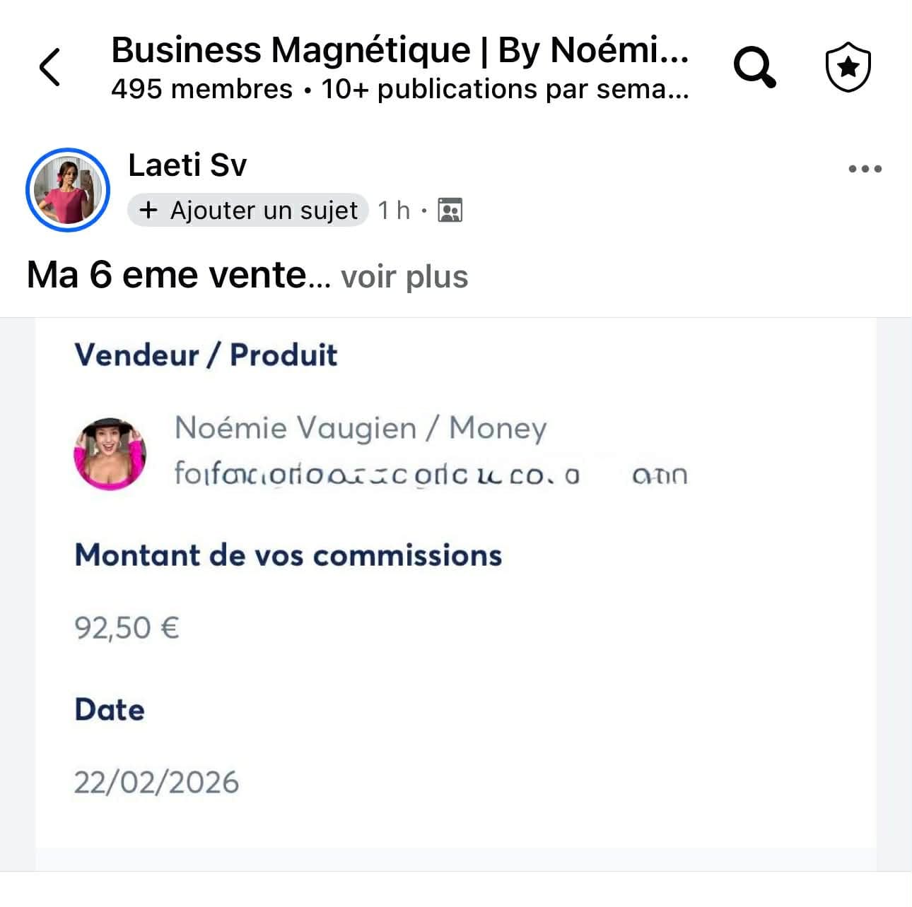912x907 pixels.
Task: Click the Ajouter un sujet label
Action: coord(264,211)
